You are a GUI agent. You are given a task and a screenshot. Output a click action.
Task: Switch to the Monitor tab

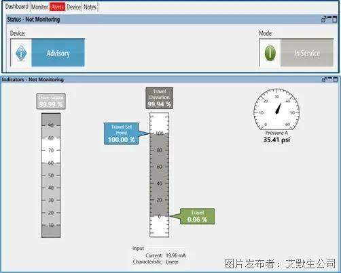(x=39, y=7)
